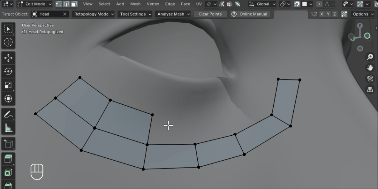The height and width of the screenshot is (189, 378).
Task: Click the Online Manual question mark icon
Action: point(234,14)
